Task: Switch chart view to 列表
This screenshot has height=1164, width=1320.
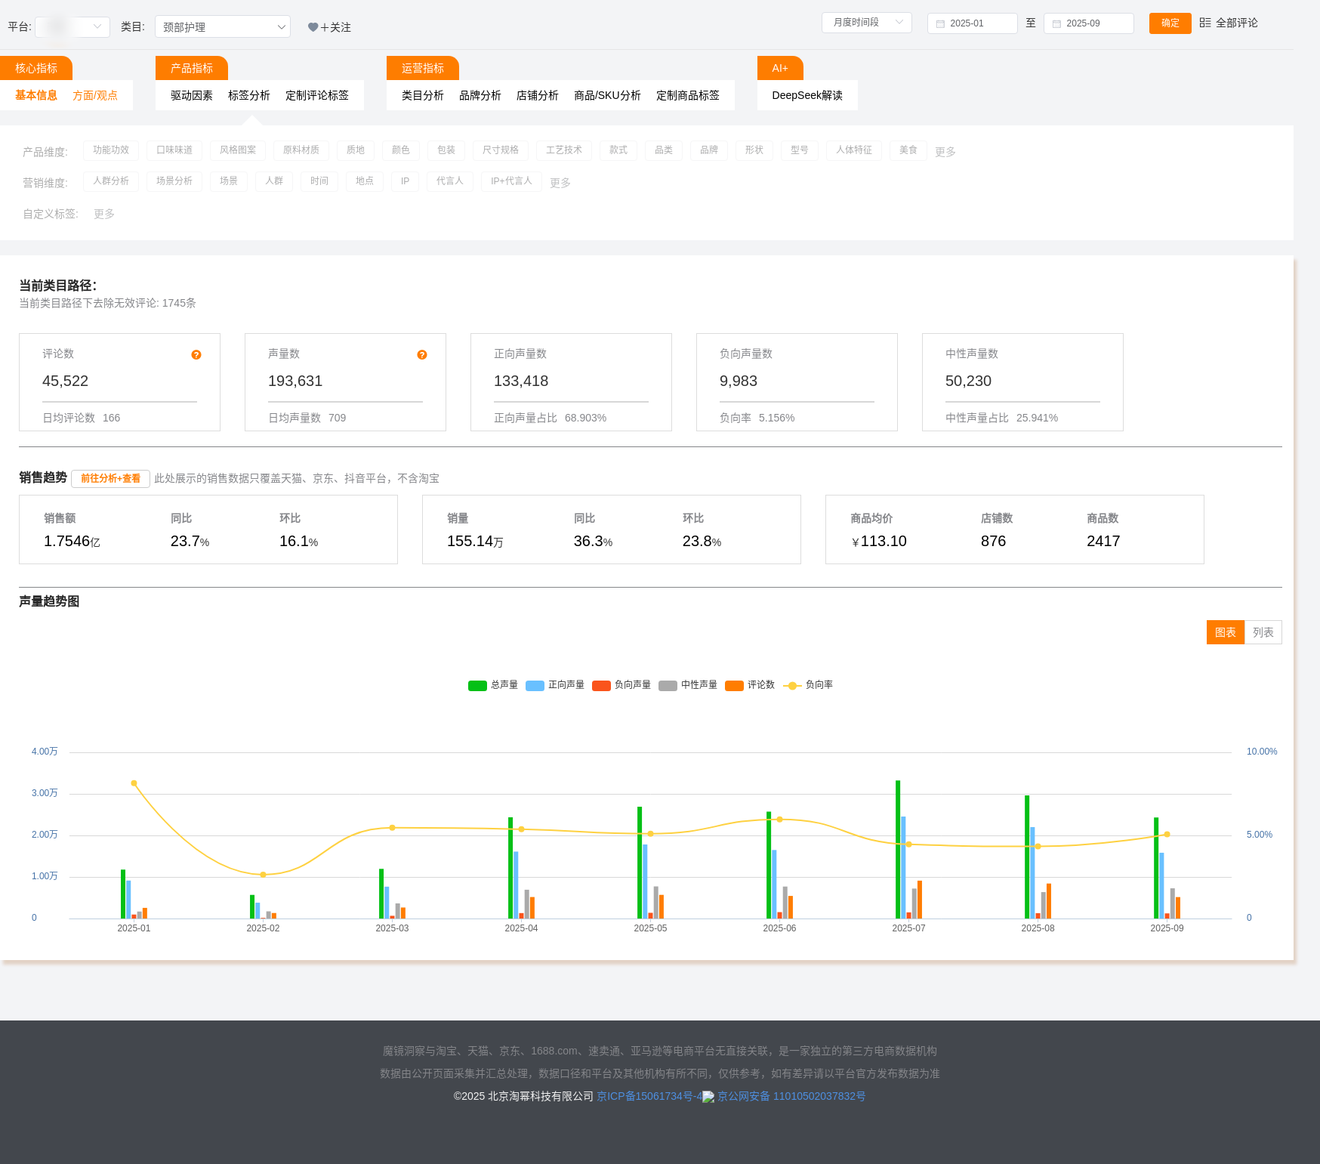Action: pos(1263,632)
